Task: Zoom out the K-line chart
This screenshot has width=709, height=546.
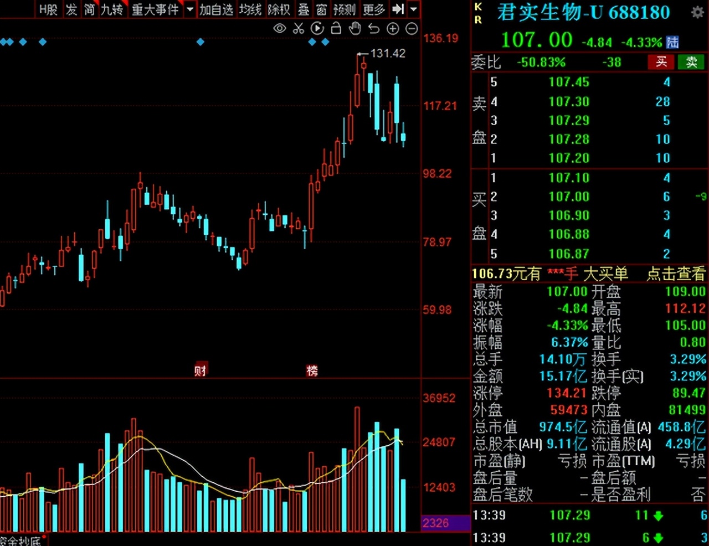Action: pyautogui.click(x=412, y=29)
